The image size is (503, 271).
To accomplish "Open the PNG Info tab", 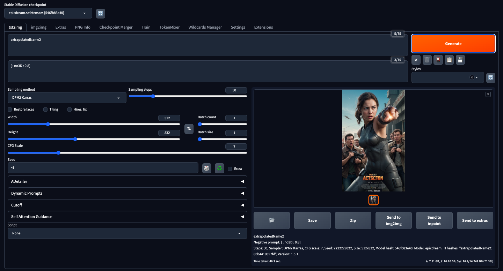I will (x=83, y=27).
